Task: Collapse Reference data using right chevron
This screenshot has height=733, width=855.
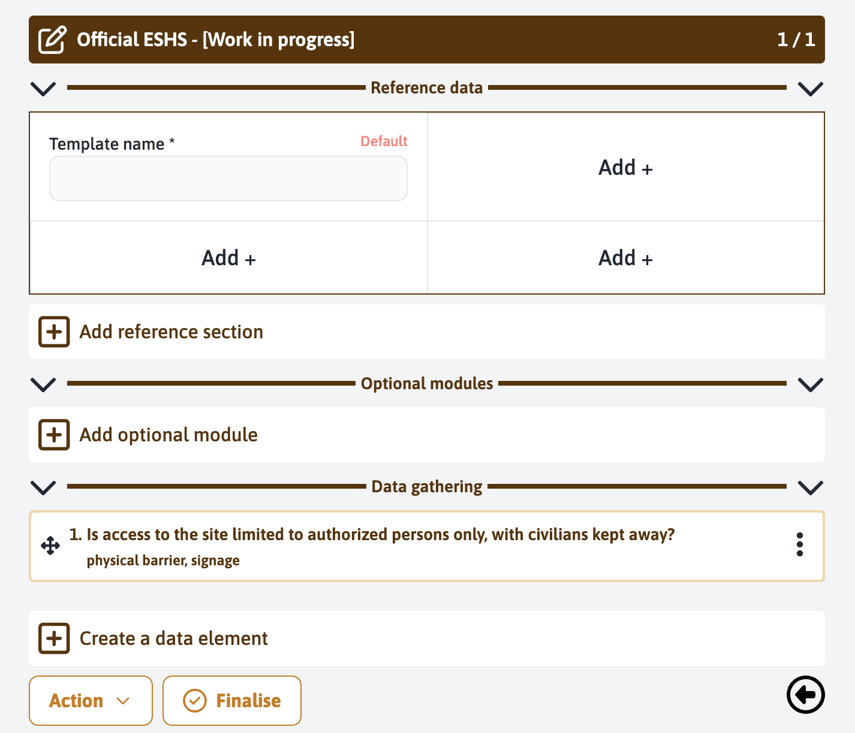Action: click(811, 89)
